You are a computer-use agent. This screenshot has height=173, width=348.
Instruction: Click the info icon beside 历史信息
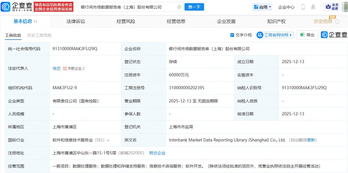point(337,22)
